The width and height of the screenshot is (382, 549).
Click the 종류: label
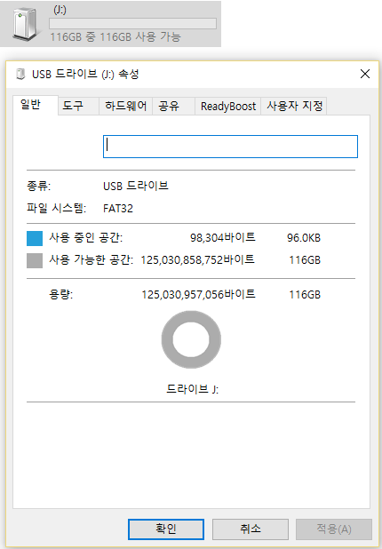click(x=38, y=186)
